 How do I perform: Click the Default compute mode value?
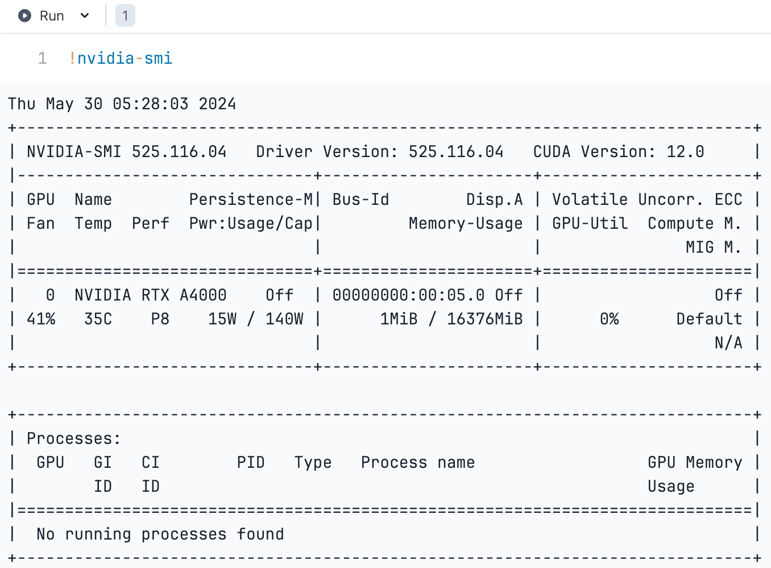(x=709, y=319)
